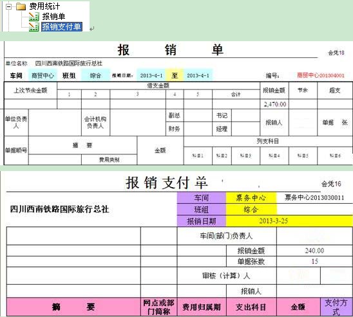Select the 240.00 amount cell
Viewport: 353px width, 317px height.
[314, 251]
